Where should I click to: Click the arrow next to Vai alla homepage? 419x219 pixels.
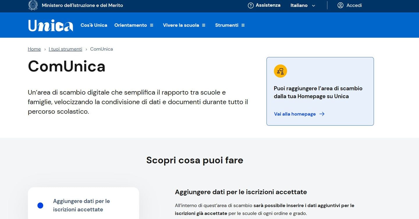322,114
